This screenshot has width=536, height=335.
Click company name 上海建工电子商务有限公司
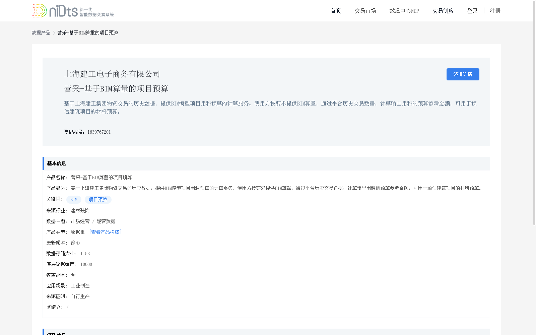pos(112,74)
